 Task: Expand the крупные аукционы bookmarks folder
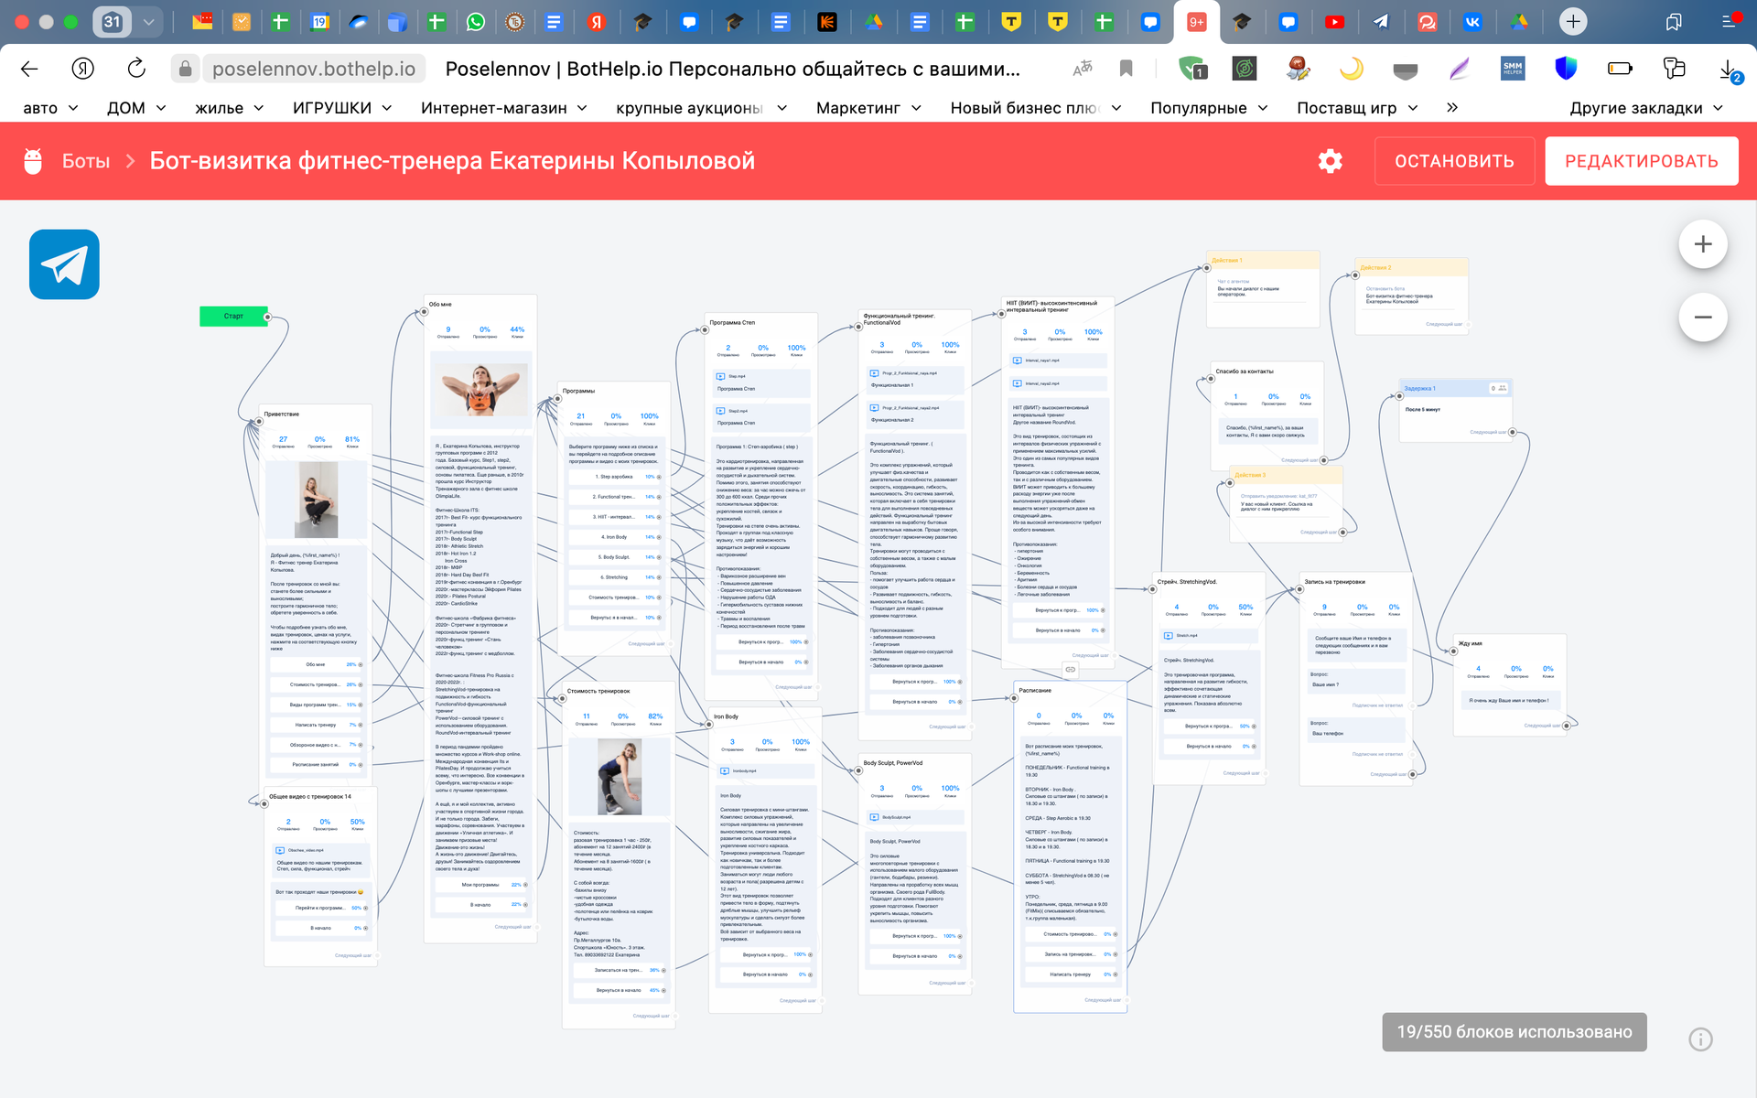tap(701, 108)
